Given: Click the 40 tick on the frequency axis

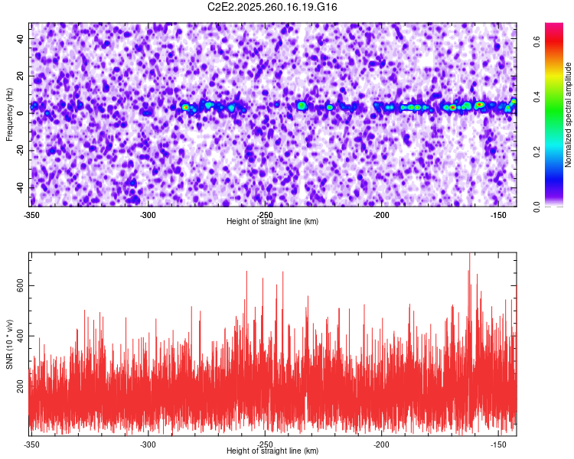Looking at the screenshot, I should click(x=20, y=37).
